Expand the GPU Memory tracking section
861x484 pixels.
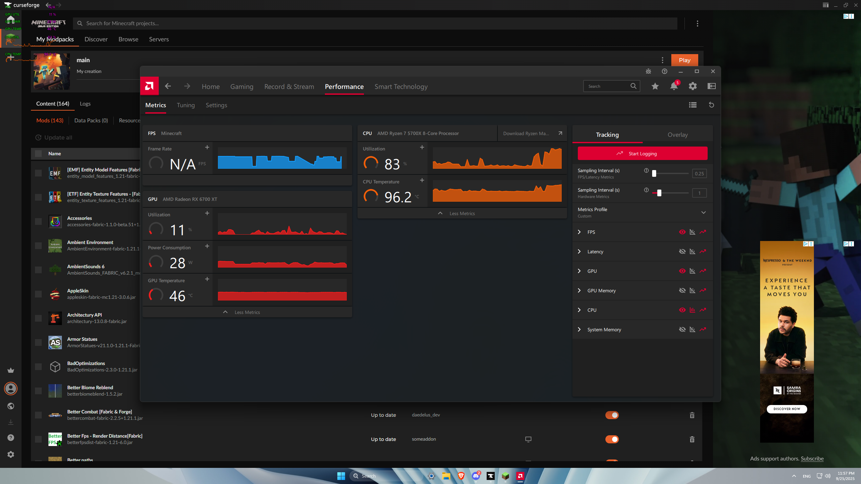[579, 290]
